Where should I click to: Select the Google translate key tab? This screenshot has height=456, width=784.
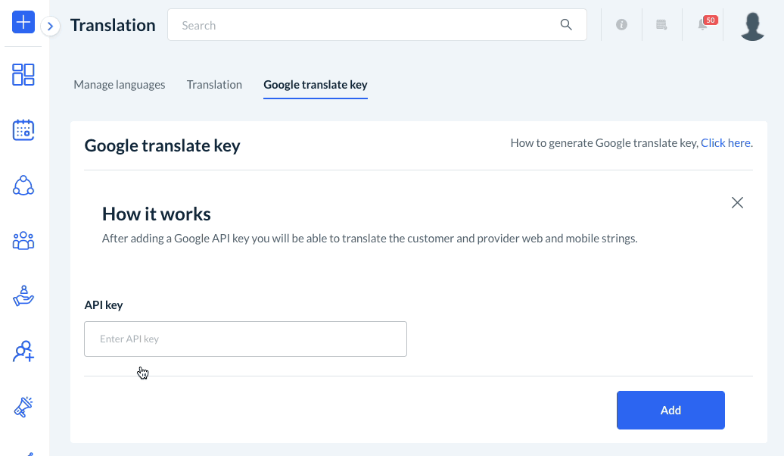pyautogui.click(x=316, y=85)
